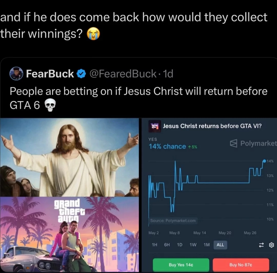The height and width of the screenshot is (273, 277).
Task: Click the Buy Yes 14¢ button
Action: 181,265
